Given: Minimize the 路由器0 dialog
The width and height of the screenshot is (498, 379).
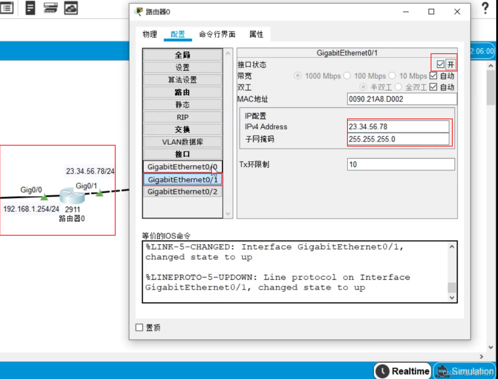Looking at the screenshot, I should pos(406,12).
